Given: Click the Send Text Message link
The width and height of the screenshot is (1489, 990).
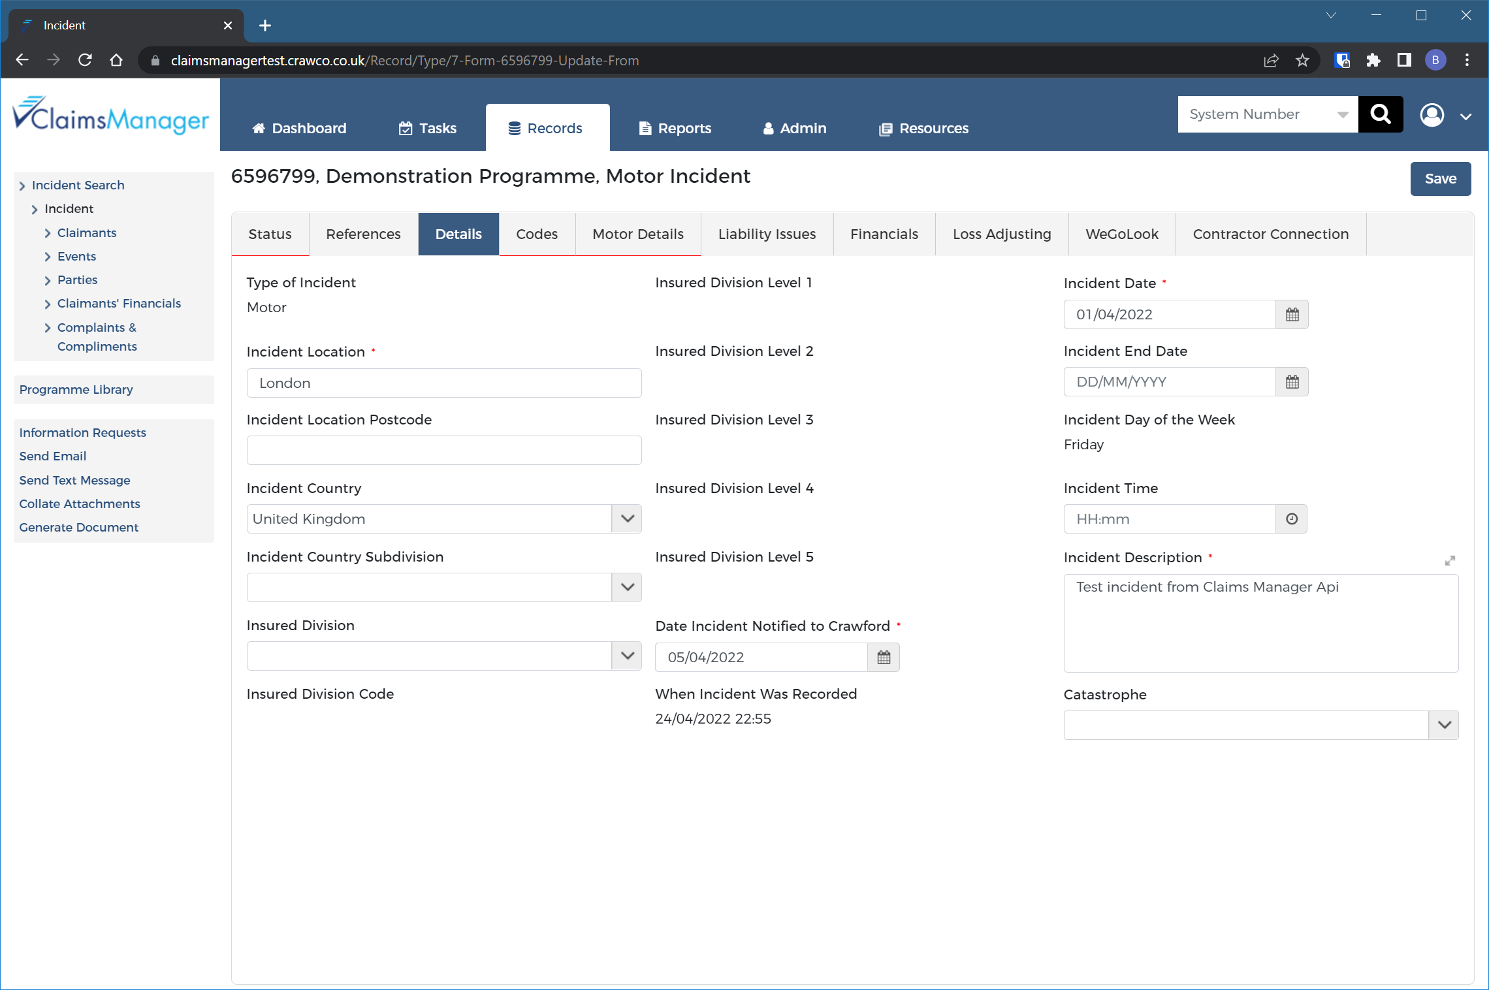Looking at the screenshot, I should click(x=74, y=481).
